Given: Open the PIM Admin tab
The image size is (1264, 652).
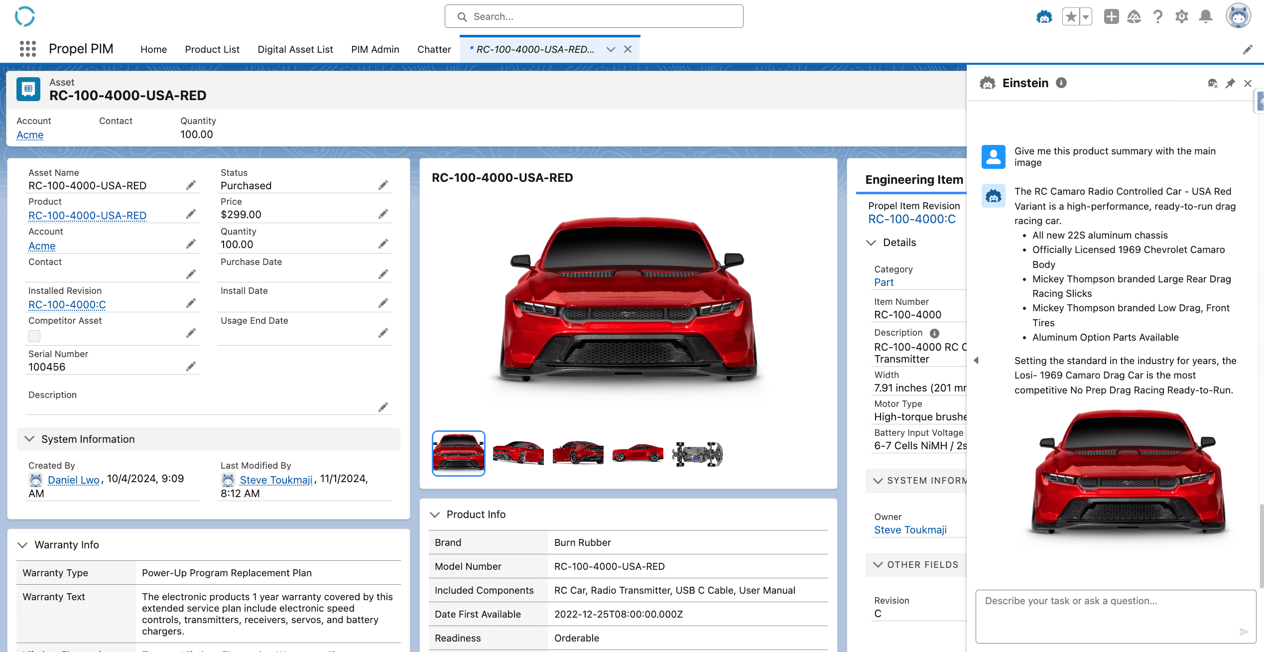Looking at the screenshot, I should coord(375,49).
